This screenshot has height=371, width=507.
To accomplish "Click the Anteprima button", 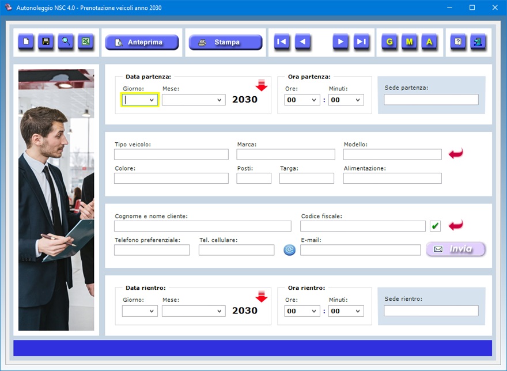I will coord(142,43).
